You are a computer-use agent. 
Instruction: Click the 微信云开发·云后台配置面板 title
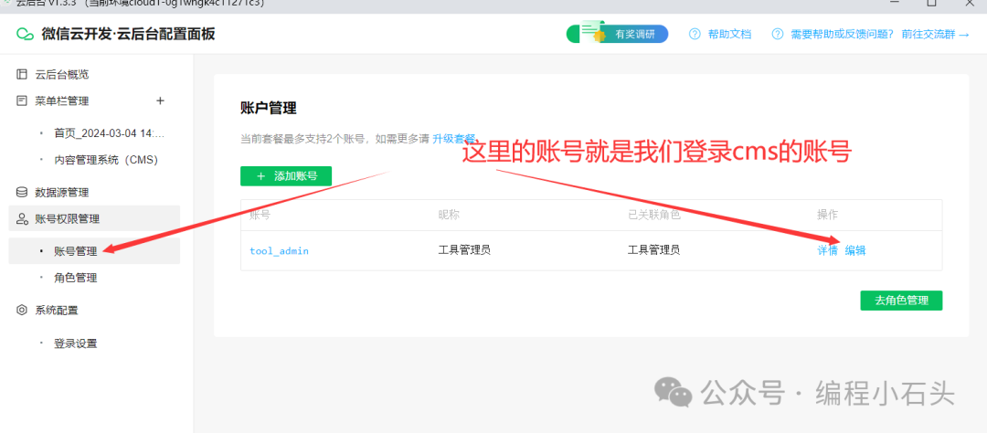pyautogui.click(x=129, y=34)
